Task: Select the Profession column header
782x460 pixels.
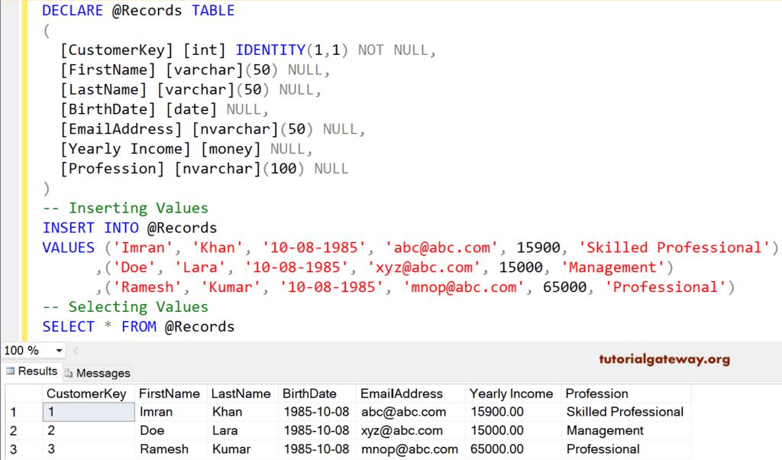Action: coord(597,393)
